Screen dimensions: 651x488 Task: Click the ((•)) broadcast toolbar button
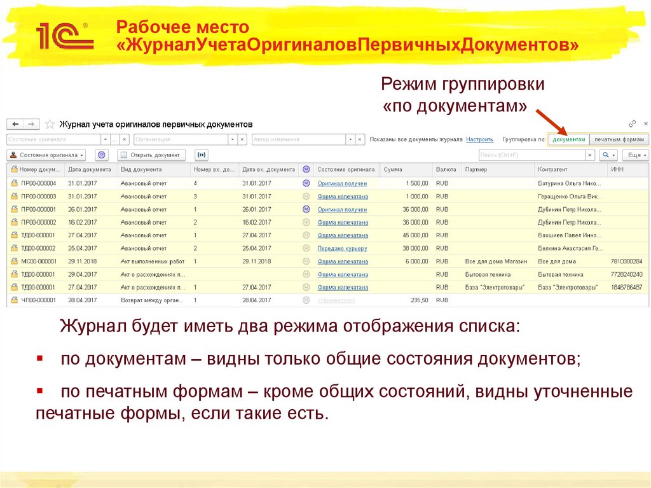pos(202,155)
